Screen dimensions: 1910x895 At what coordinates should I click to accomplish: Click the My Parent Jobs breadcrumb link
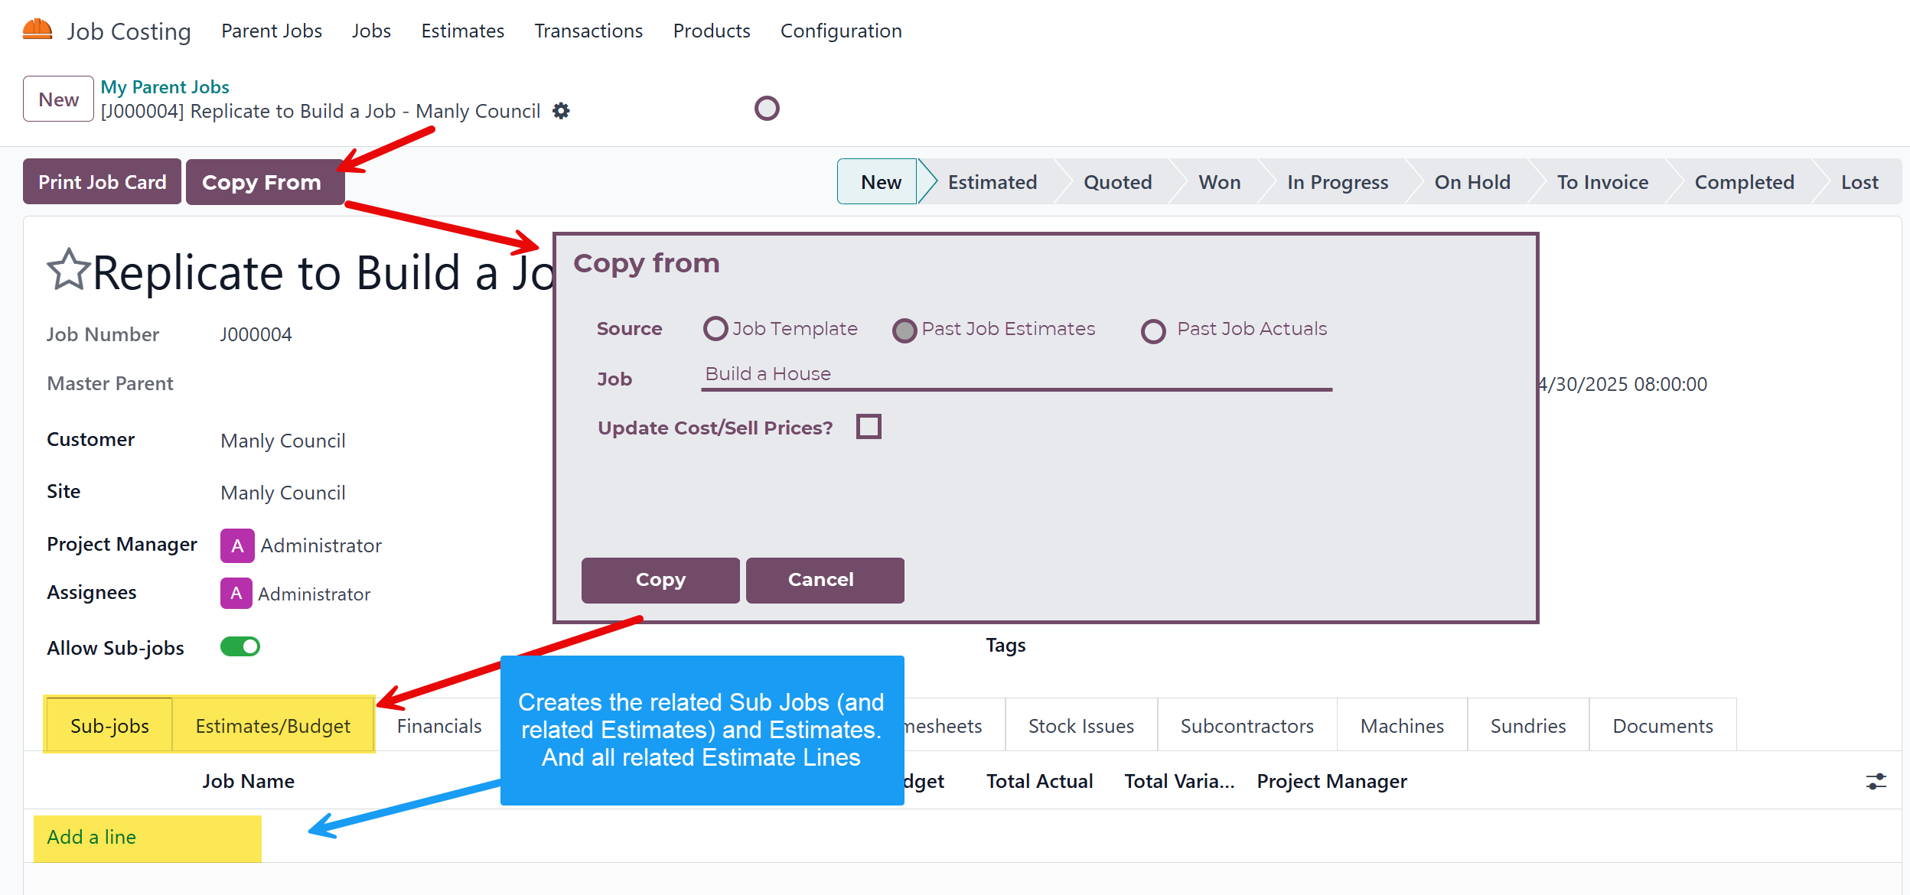pyautogui.click(x=165, y=86)
